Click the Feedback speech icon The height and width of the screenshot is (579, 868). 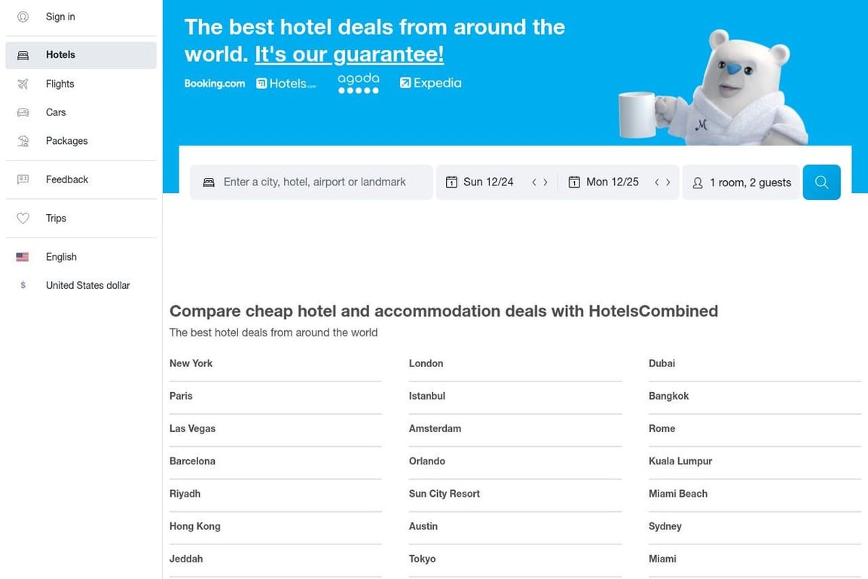pos(23,179)
